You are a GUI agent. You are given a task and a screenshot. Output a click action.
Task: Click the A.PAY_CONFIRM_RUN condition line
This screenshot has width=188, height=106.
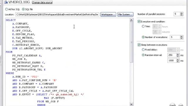(35, 80)
